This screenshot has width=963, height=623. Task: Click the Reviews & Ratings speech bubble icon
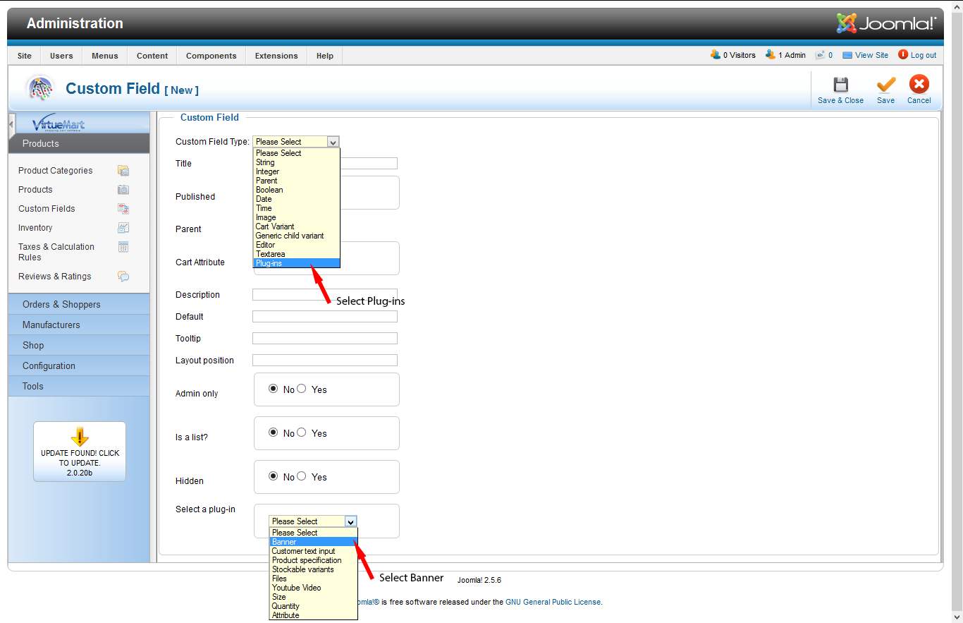tap(123, 277)
